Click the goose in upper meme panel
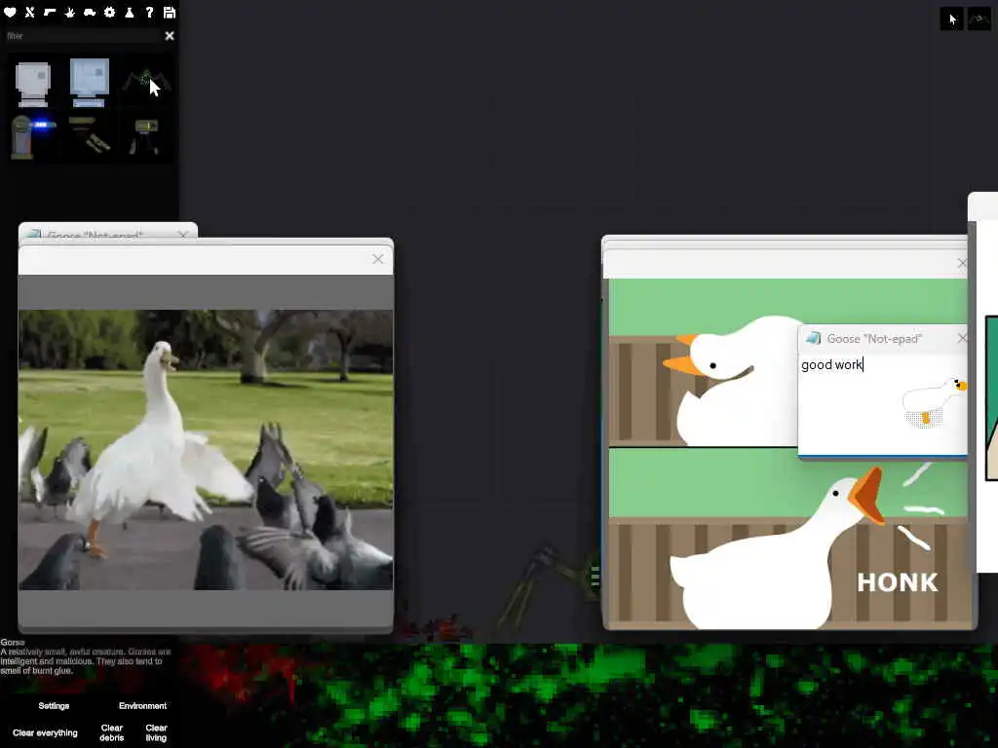The height and width of the screenshot is (748, 998). [732, 382]
